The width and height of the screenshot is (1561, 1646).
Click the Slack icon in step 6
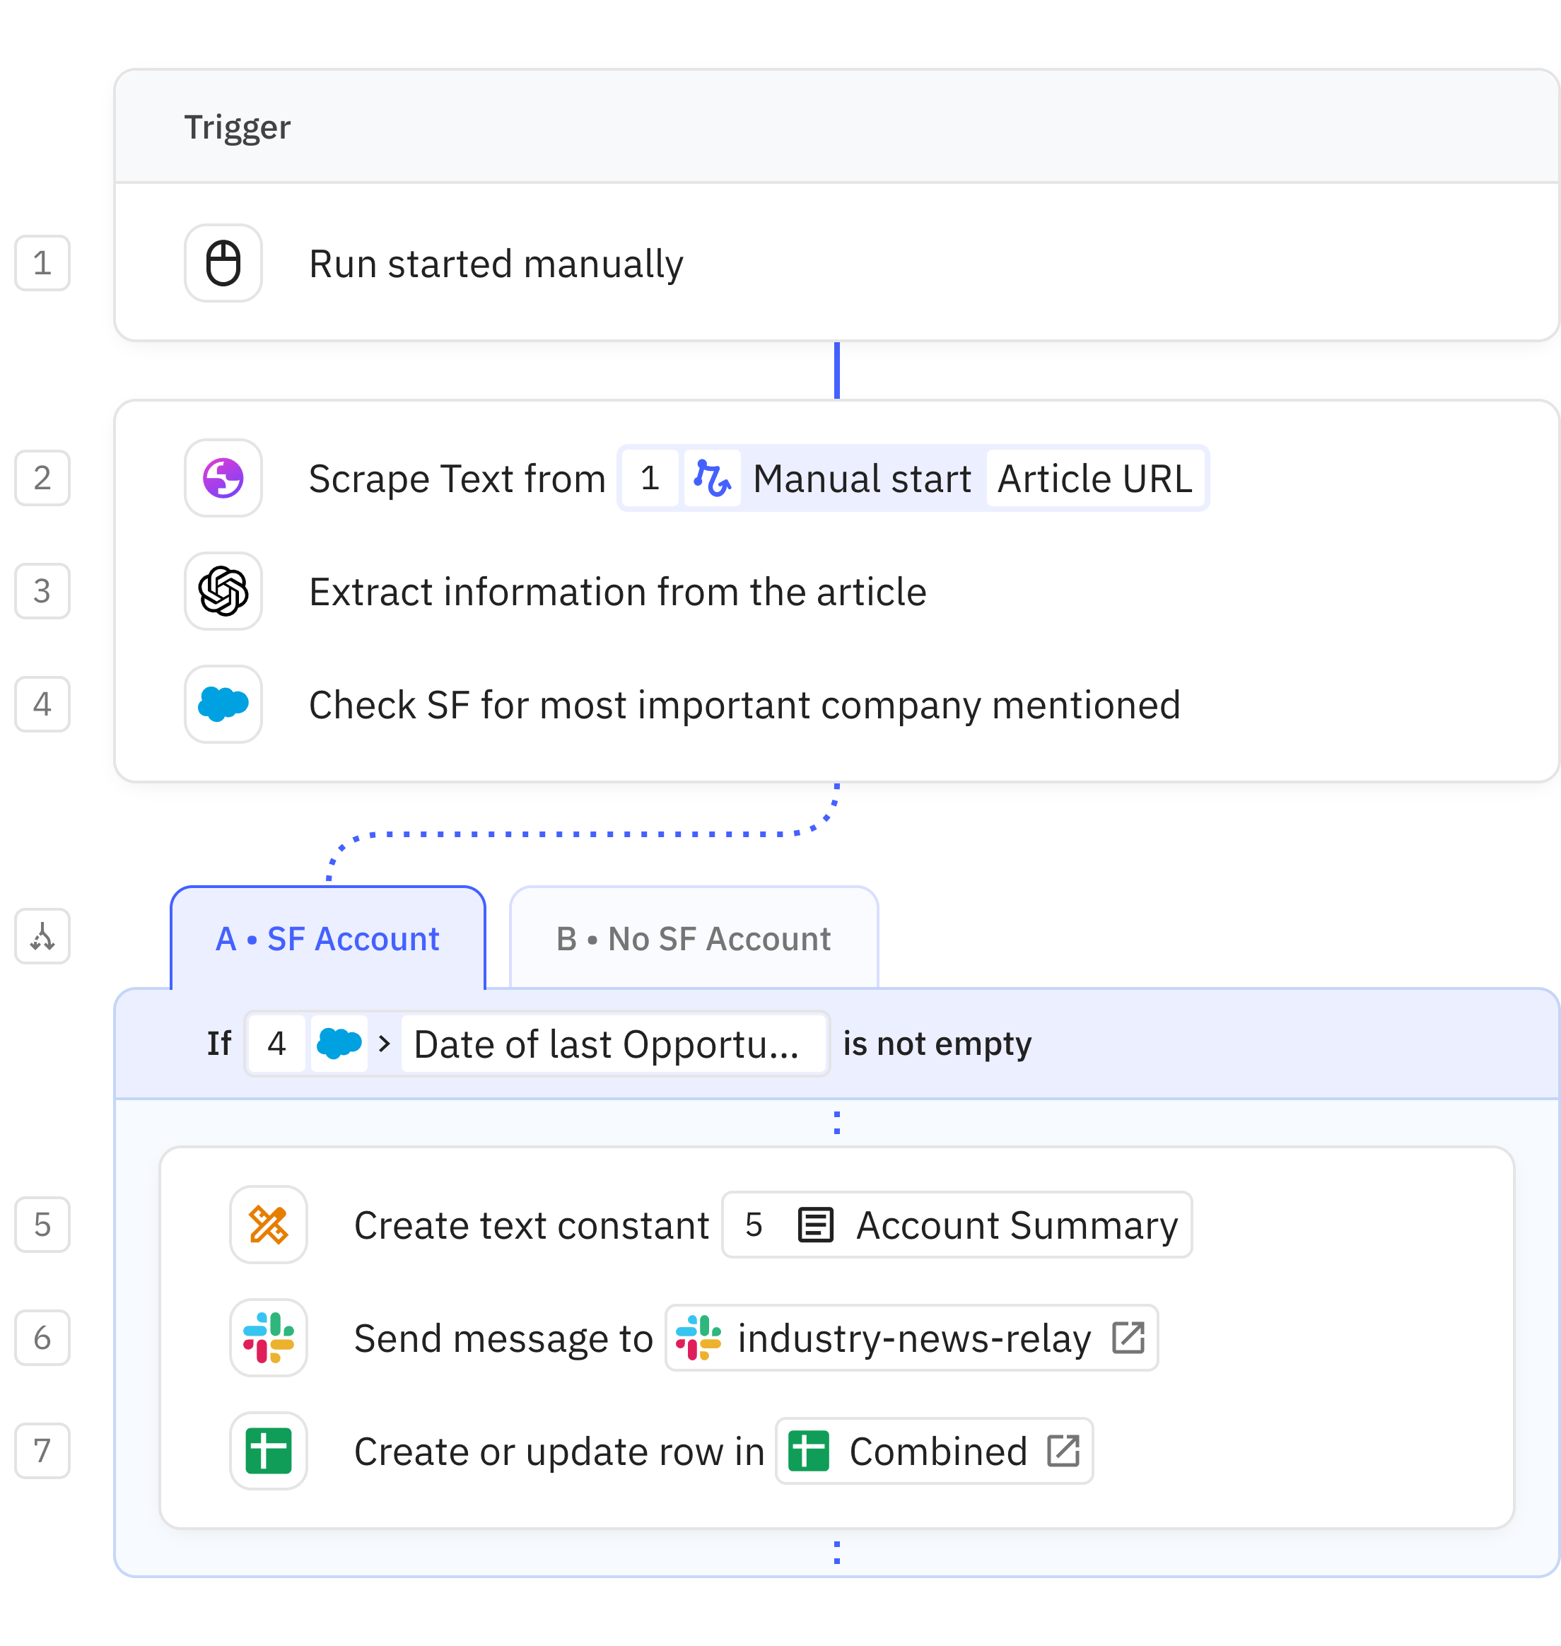point(268,1338)
